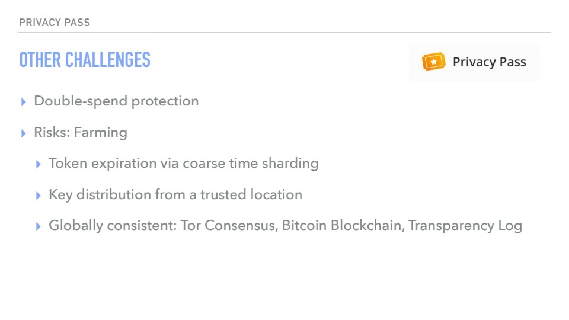
Task: Click the bullet arrow beside Key distribution
Action: 39,195
